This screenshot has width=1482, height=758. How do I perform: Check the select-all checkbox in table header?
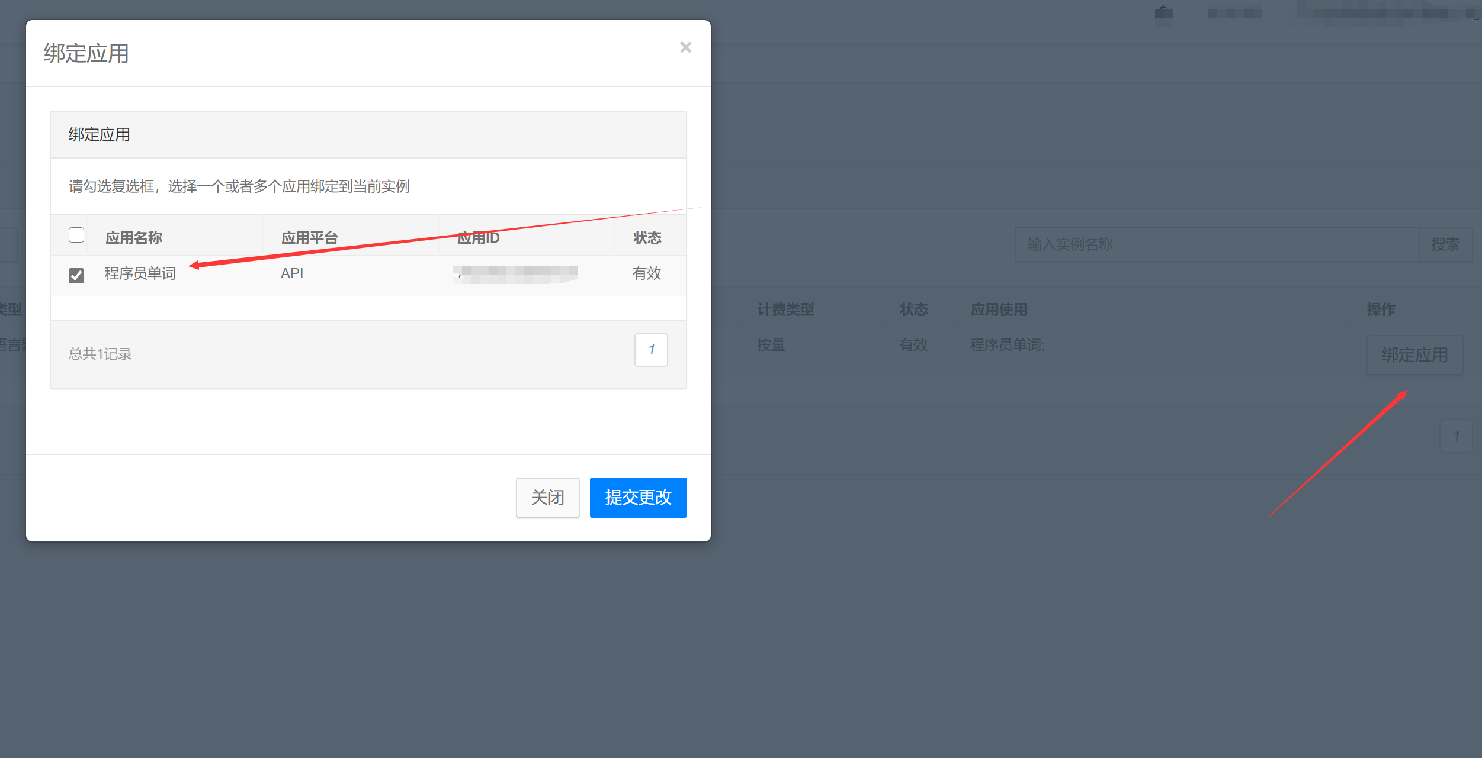[76, 235]
